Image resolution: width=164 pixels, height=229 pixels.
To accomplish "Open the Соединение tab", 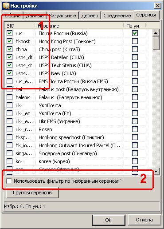I will click(x=117, y=16).
